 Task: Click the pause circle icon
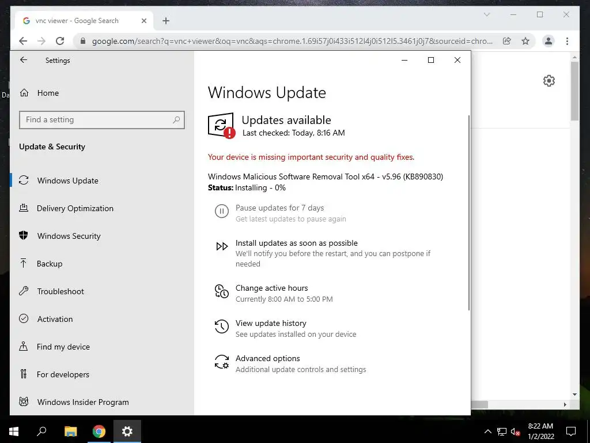coord(222,211)
